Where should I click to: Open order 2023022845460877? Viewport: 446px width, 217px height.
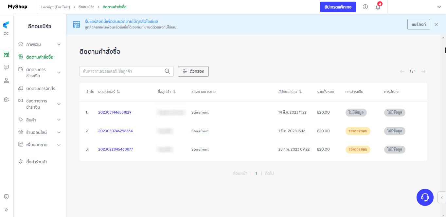[x=116, y=149]
